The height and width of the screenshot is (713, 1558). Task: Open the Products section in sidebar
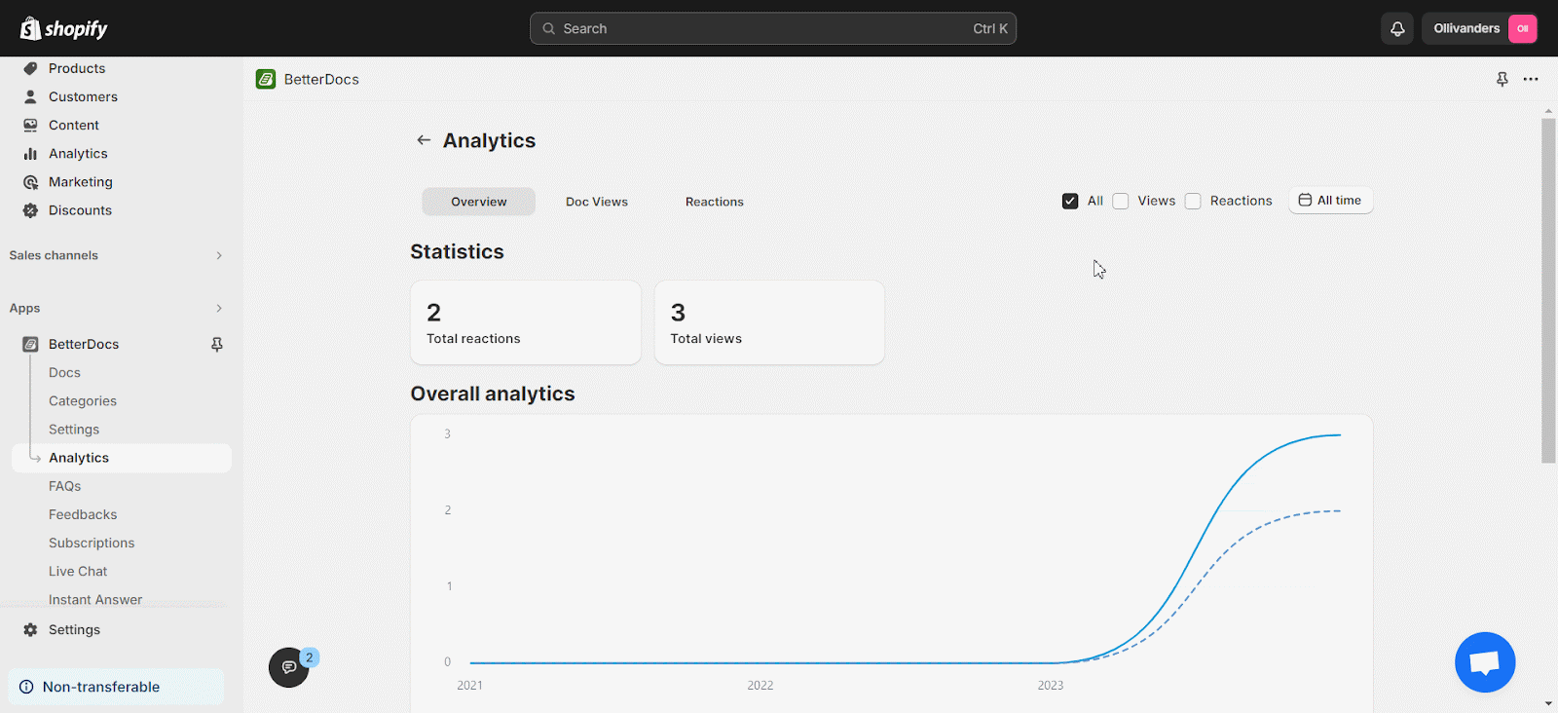(x=77, y=68)
